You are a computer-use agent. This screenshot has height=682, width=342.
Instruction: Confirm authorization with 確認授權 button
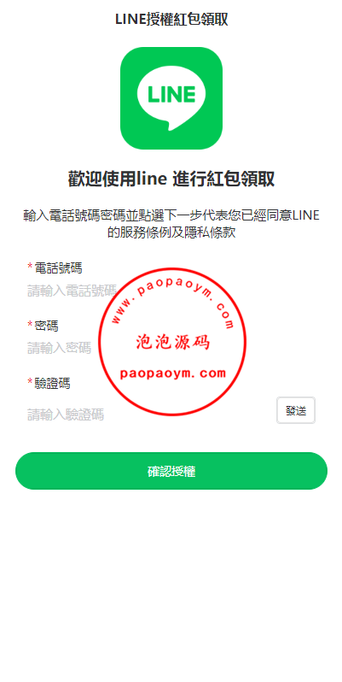[x=171, y=471]
